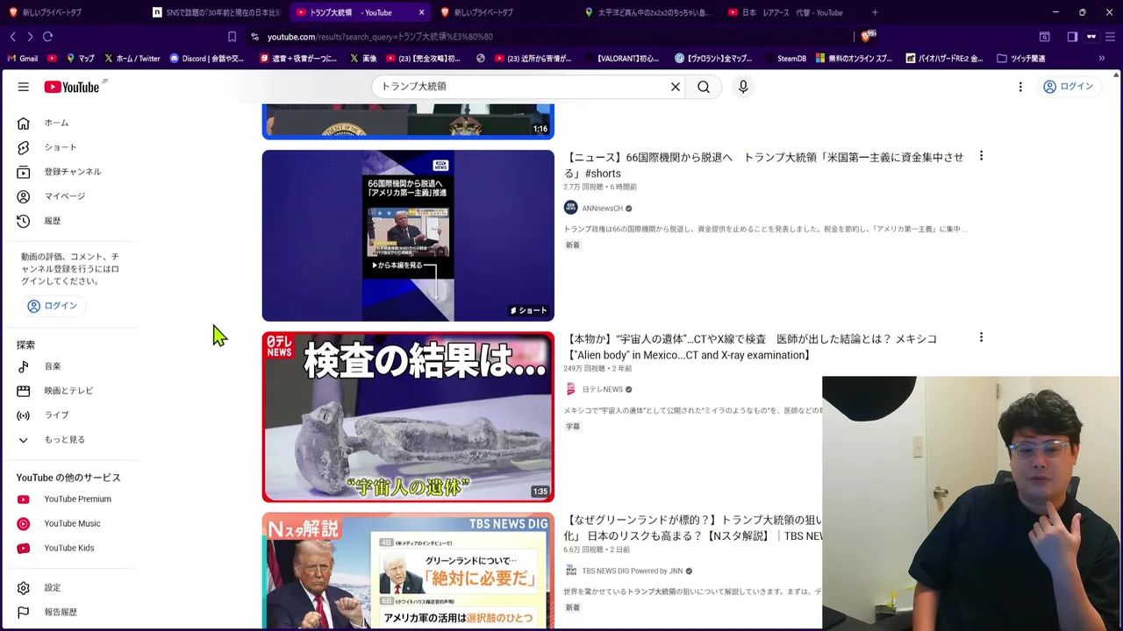This screenshot has width=1123, height=631.
Task: Open the ツイッチ関連 bookmarks folder
Action: coord(1021,59)
